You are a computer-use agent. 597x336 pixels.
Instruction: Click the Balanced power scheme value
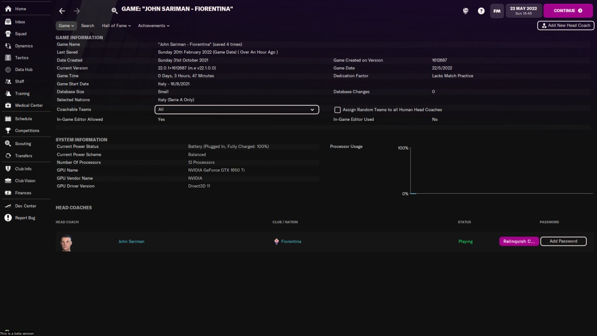click(x=197, y=154)
